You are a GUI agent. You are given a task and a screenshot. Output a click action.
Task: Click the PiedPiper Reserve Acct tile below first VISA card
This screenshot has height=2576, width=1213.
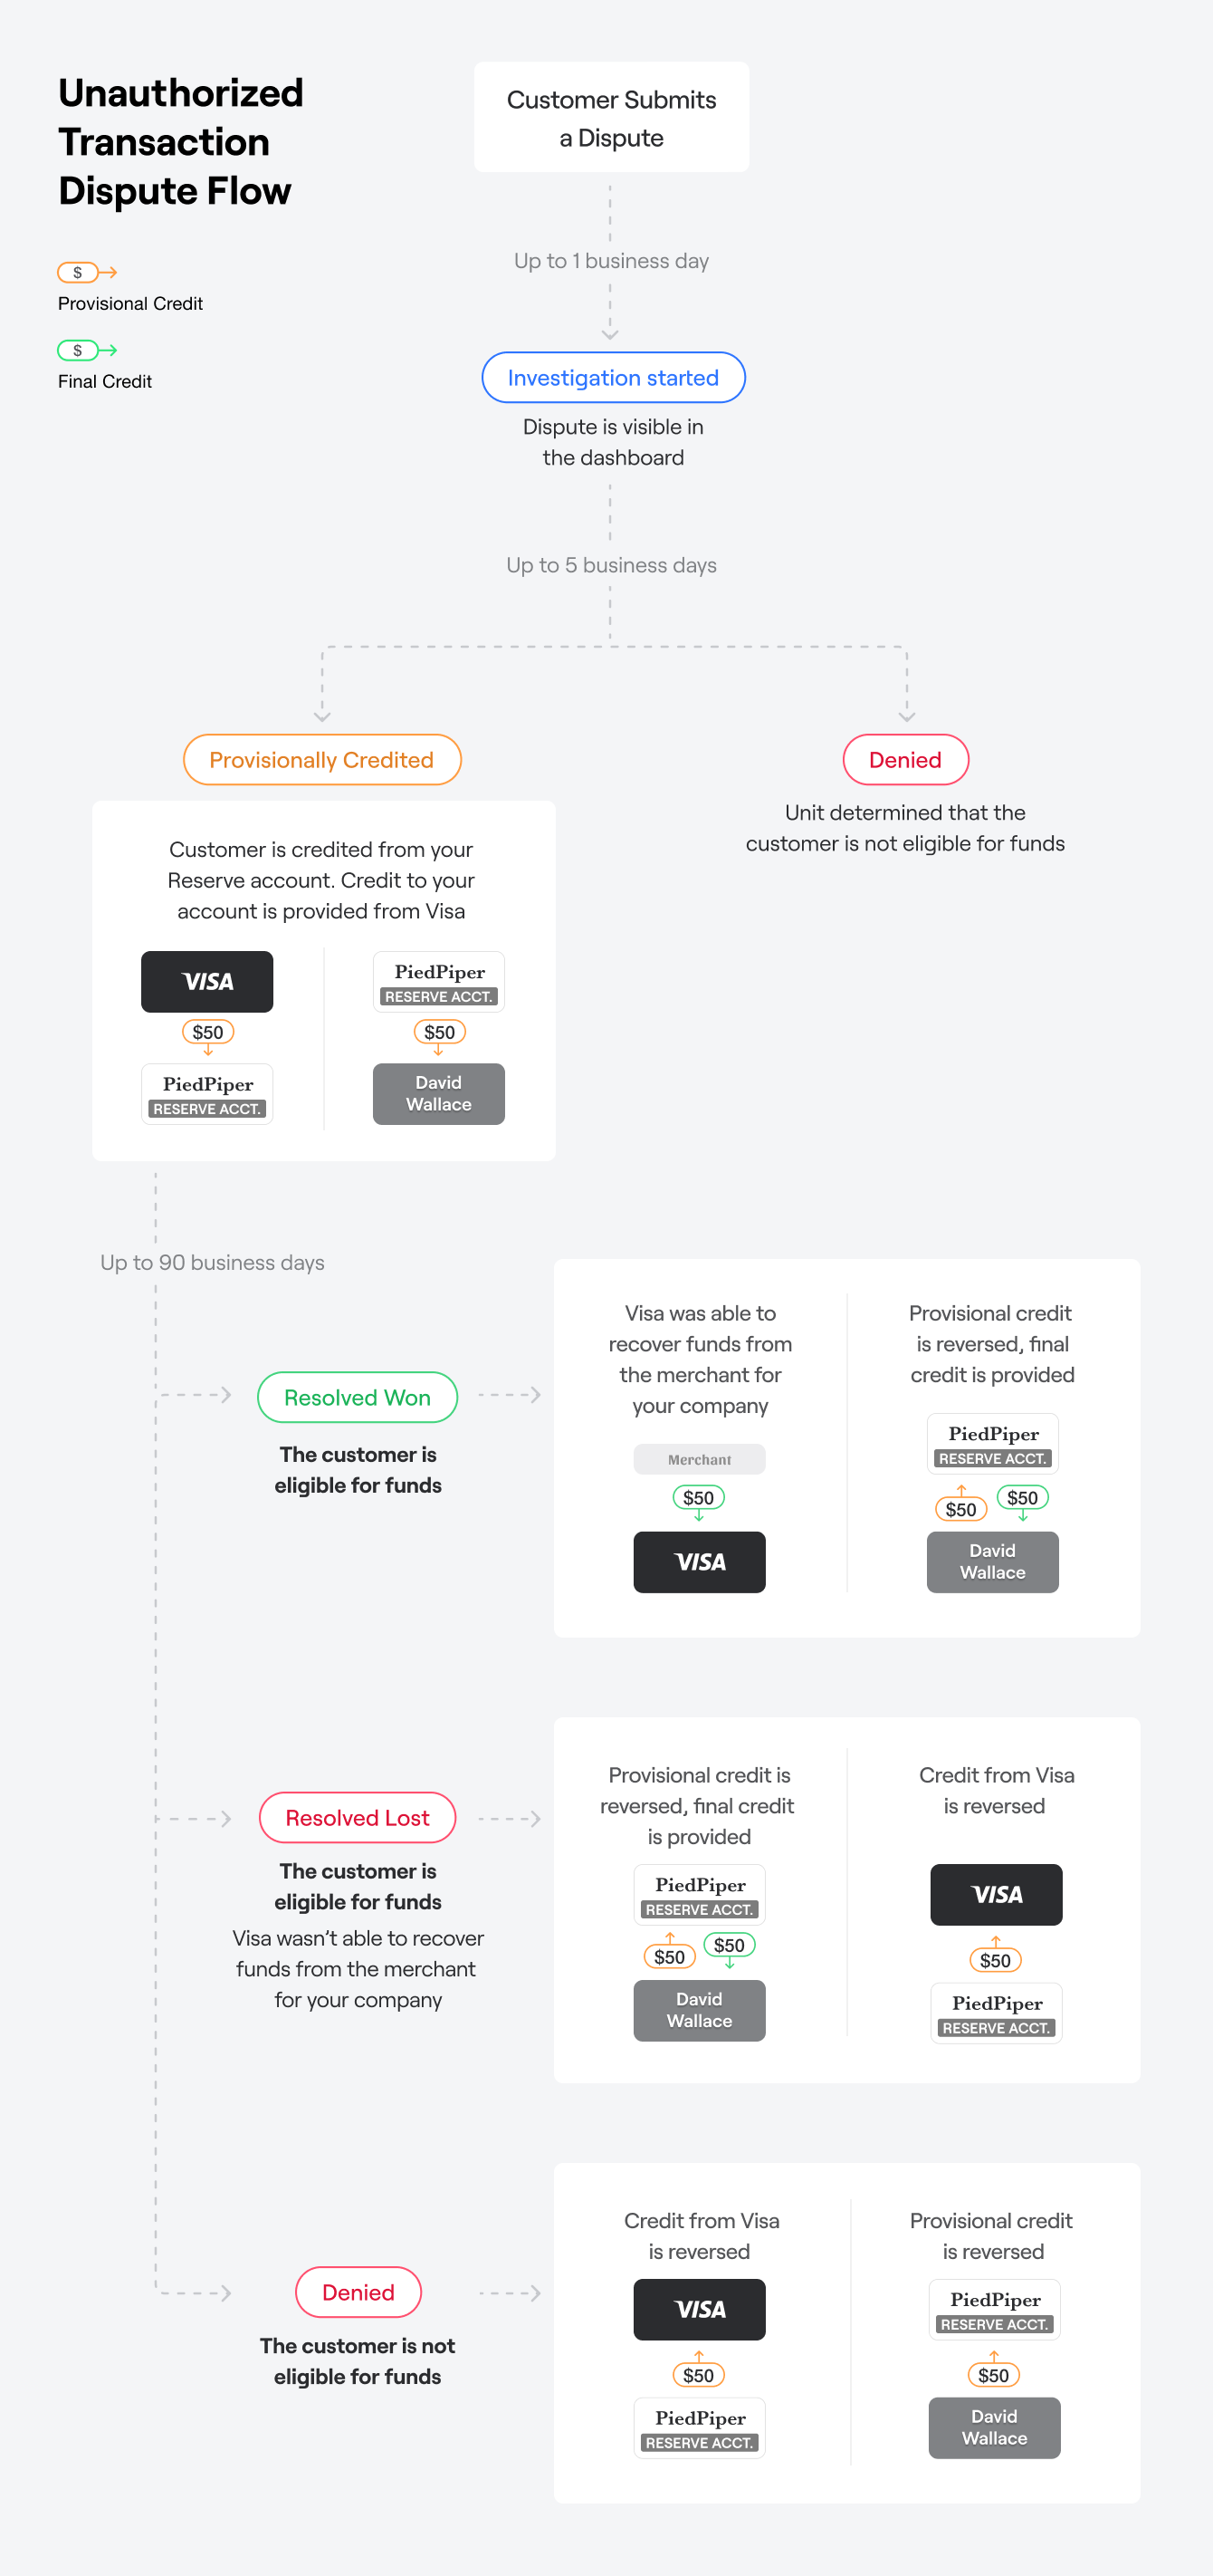206,1094
